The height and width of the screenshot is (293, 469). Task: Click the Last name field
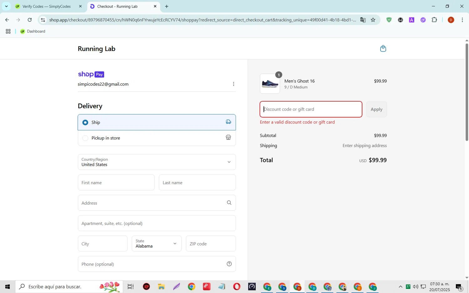click(197, 183)
